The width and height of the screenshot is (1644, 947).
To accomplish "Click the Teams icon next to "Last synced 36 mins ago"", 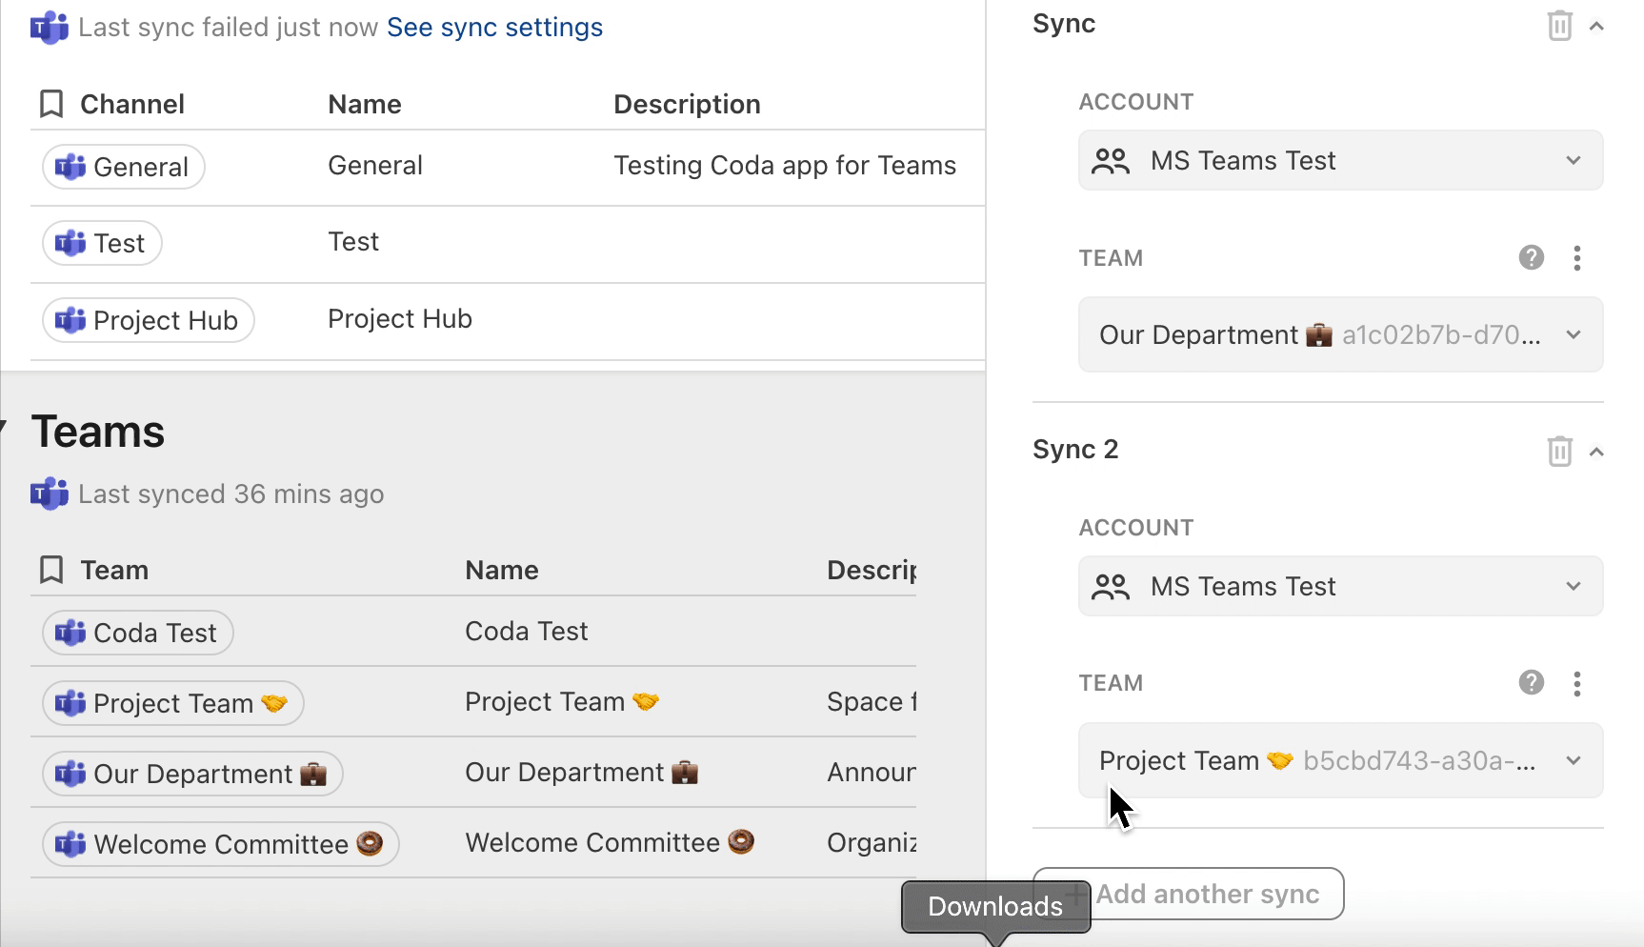I will pyautogui.click(x=48, y=494).
